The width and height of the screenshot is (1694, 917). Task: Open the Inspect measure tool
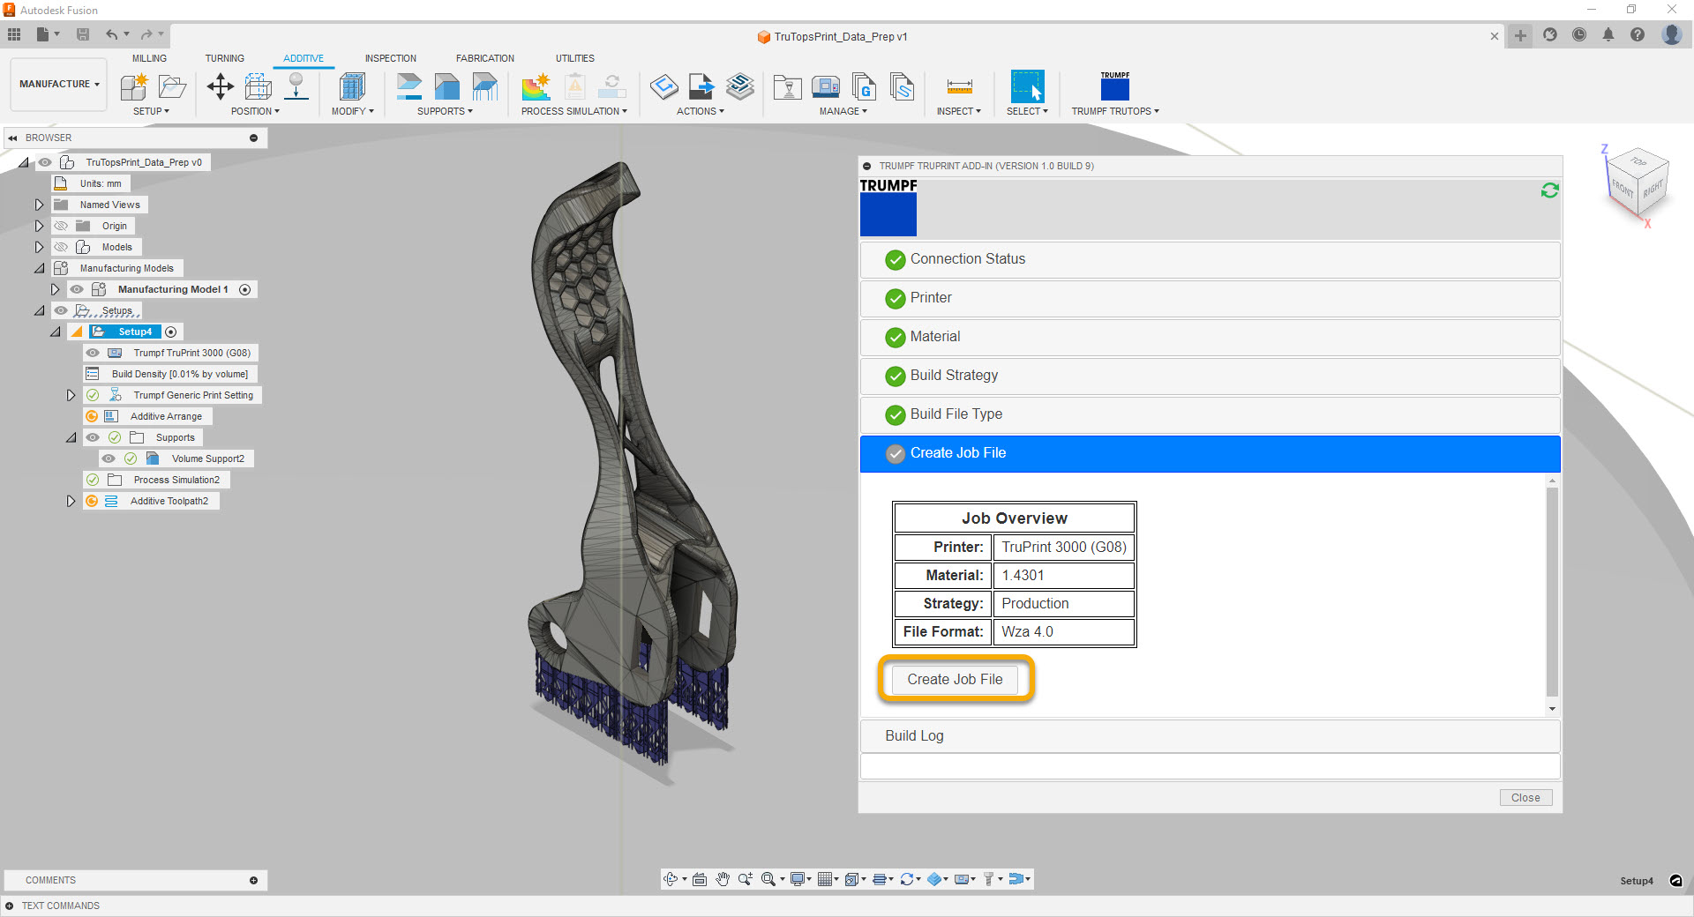tap(959, 86)
